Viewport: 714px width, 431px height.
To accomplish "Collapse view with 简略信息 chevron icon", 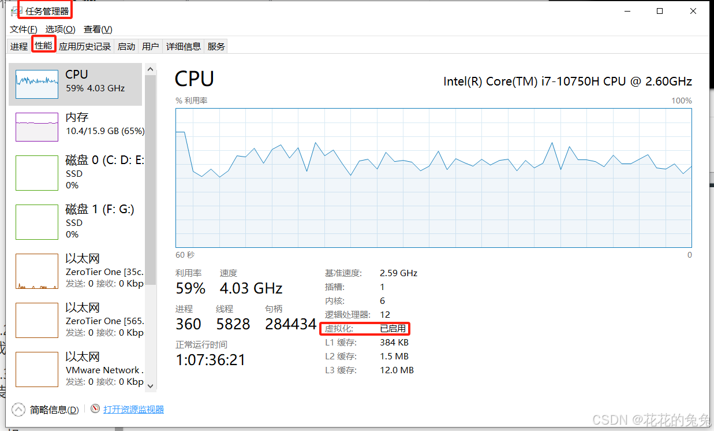I will point(18,410).
